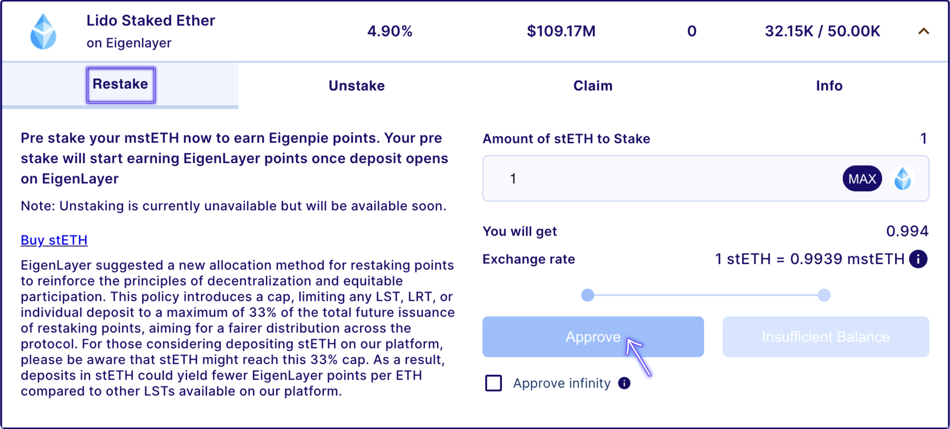
Task: Switch to the Restake tab
Action: tap(120, 85)
